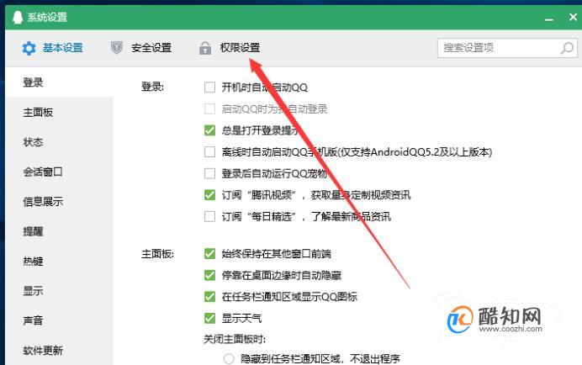The image size is (582, 365).
Task: Uncheck 在任务栏通知区域显示QQ图标 checkbox
Action: pyautogui.click(x=209, y=297)
